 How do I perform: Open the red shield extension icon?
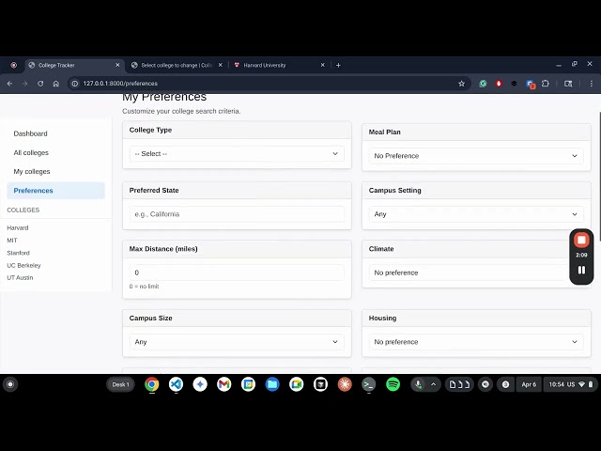point(499,84)
